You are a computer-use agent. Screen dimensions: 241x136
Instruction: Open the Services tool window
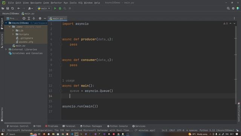coord(139,126)
